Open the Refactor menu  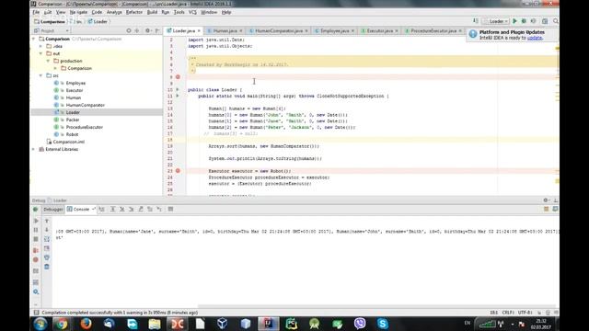[x=134, y=12]
